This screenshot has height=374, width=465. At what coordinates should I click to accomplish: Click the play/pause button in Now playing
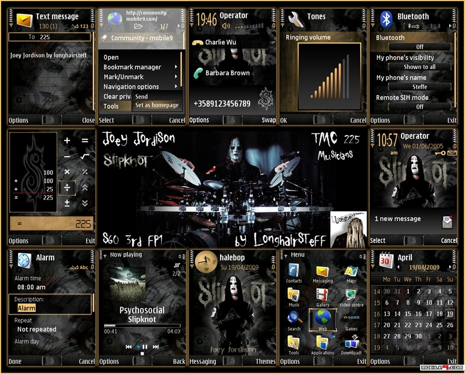[142, 347]
